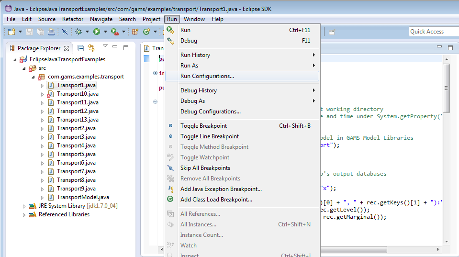459x257 pixels.
Task: Click the Debug bug toolbar icon
Action: 79,32
